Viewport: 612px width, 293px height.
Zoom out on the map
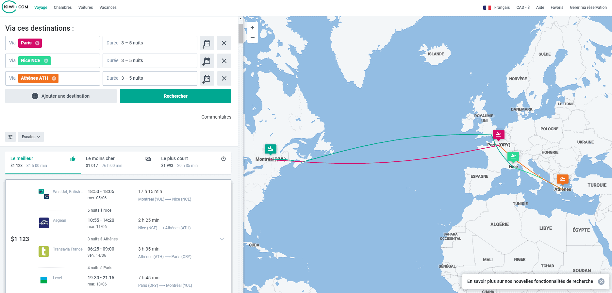pyautogui.click(x=252, y=38)
